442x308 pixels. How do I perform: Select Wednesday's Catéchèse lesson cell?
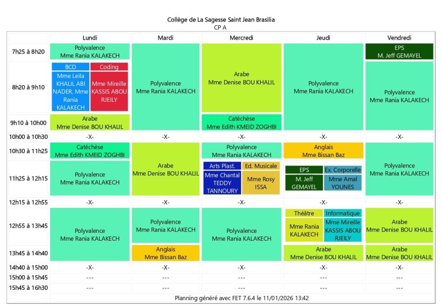pos(241,123)
